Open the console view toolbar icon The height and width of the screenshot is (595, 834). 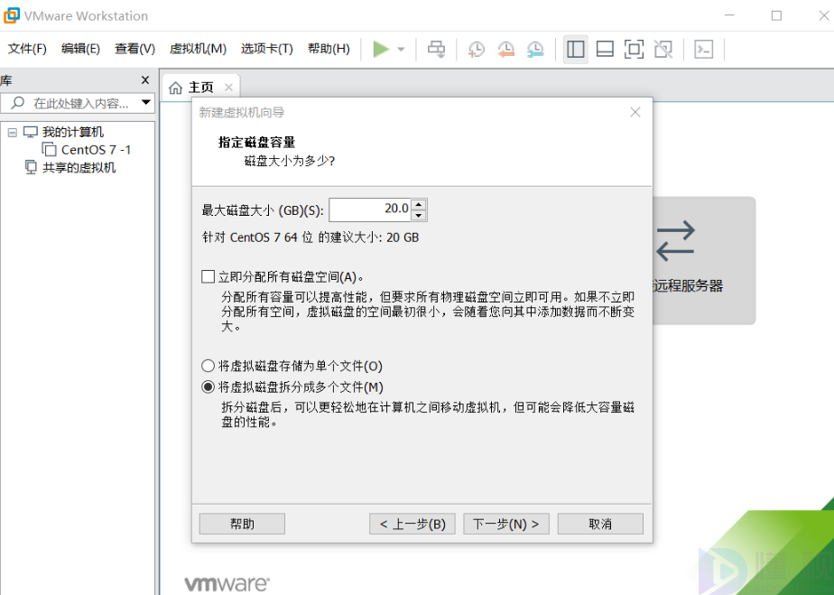[x=703, y=49]
